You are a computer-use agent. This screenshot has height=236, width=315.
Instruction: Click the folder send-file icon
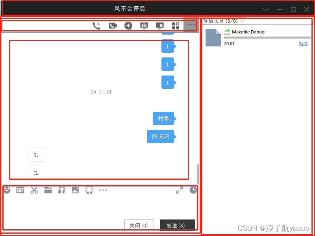[48, 190]
